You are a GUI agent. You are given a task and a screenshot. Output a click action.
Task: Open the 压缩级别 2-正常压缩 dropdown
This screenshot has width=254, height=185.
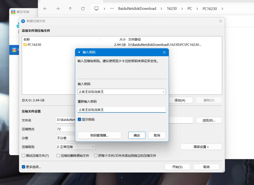point(93,147)
